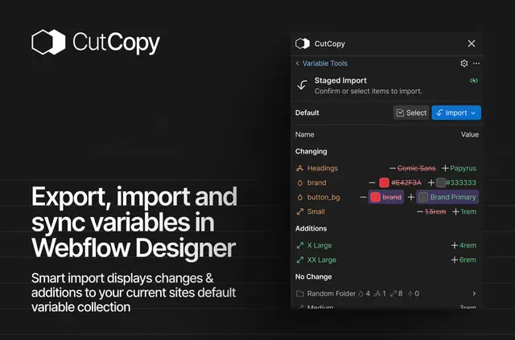Screen dimensions: 515x340
Task: Click the red swatch in brand chip
Action: click(x=375, y=197)
